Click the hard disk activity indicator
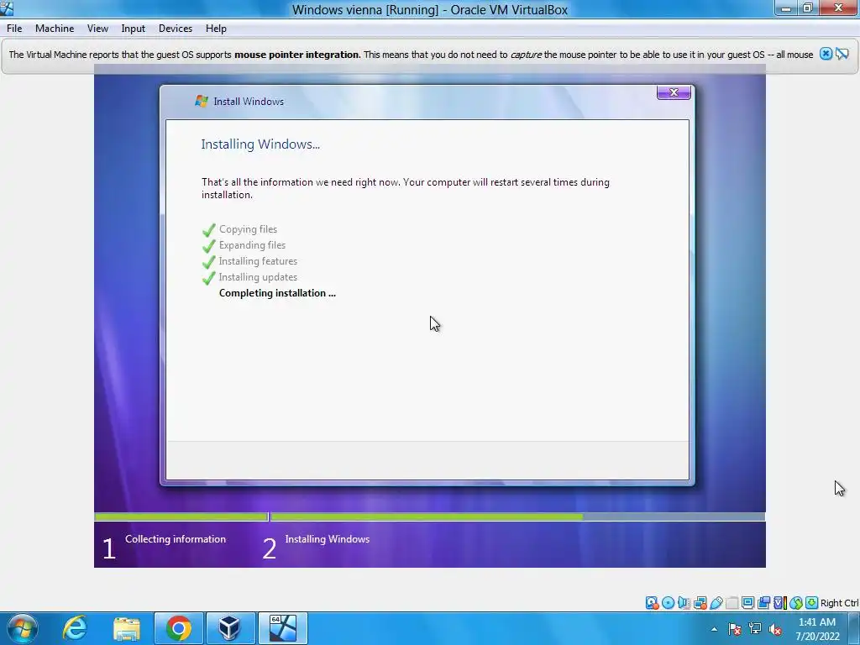The image size is (860, 645). [652, 603]
